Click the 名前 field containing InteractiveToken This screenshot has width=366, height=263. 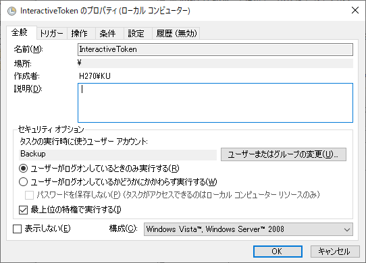(x=215, y=49)
